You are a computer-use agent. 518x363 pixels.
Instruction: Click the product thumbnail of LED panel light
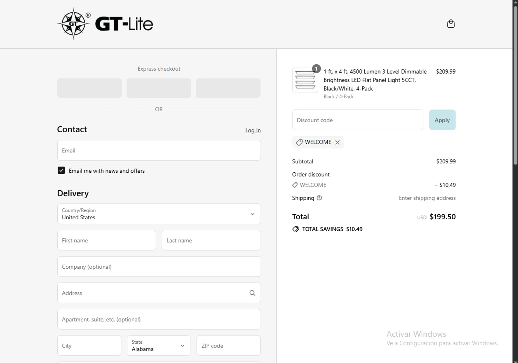305,80
